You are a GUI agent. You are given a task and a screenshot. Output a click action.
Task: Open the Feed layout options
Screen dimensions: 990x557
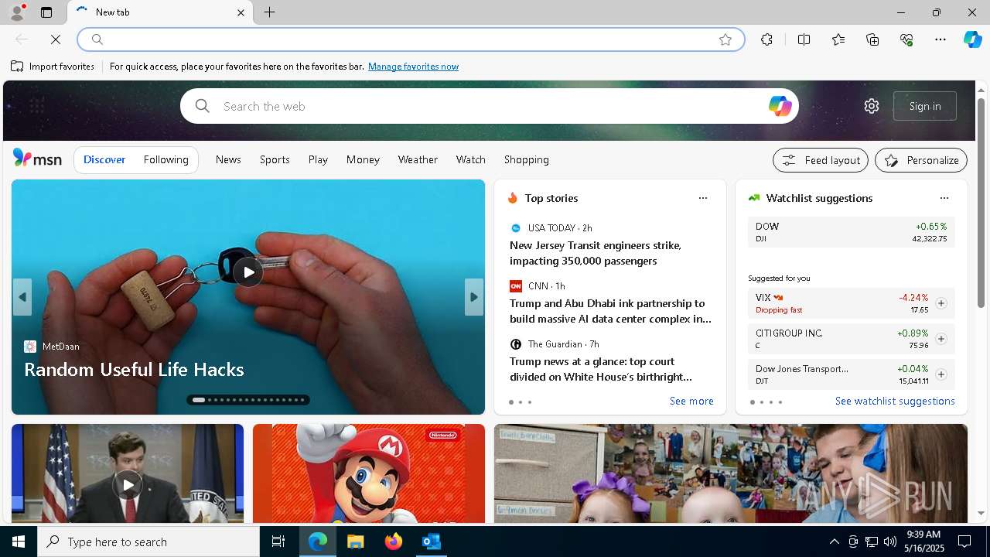(x=821, y=160)
